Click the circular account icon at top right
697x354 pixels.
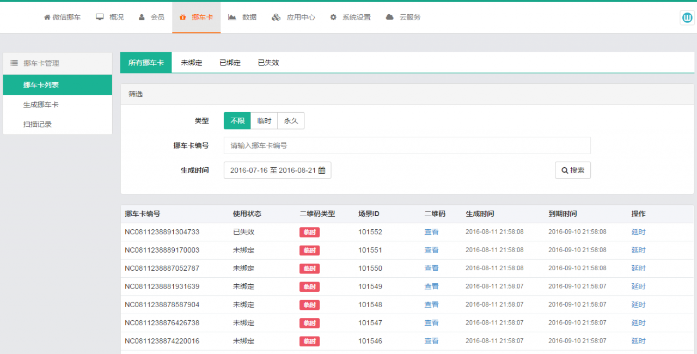point(687,17)
